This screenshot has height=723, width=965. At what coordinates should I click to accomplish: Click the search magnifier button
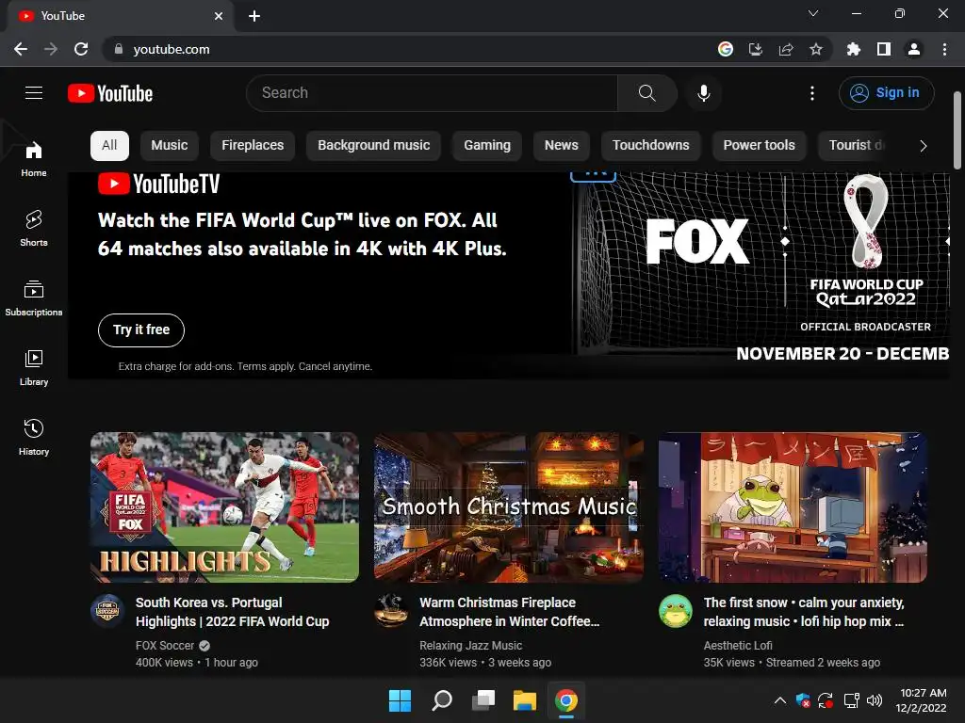click(x=646, y=93)
